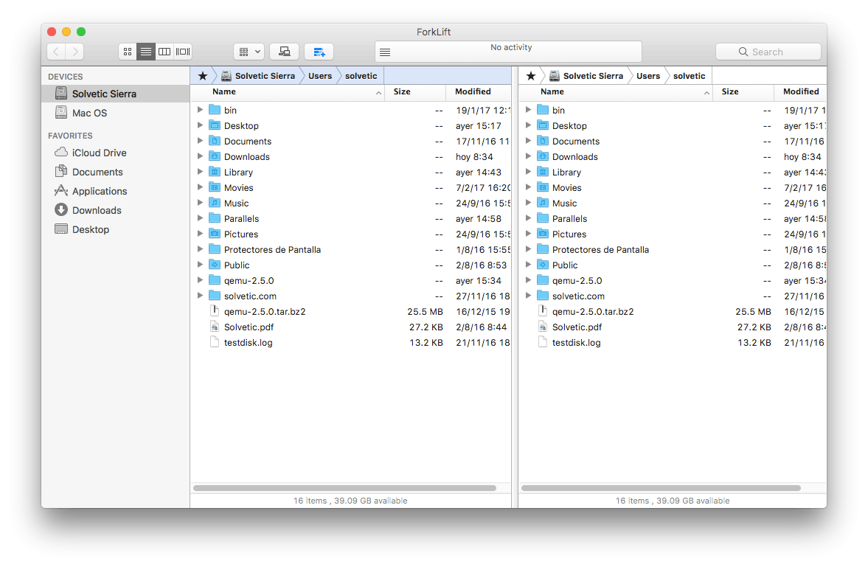Image resolution: width=868 pixels, height=567 pixels.
Task: Click the favorites star in right pane
Action: click(x=531, y=76)
